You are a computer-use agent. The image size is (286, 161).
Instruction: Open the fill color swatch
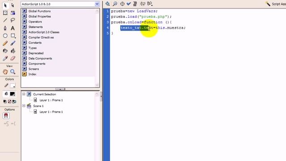[13, 94]
